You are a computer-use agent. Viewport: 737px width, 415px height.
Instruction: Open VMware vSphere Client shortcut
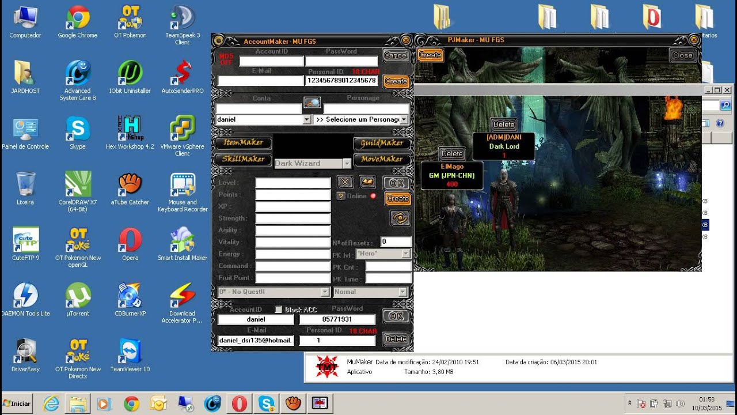pos(183,137)
